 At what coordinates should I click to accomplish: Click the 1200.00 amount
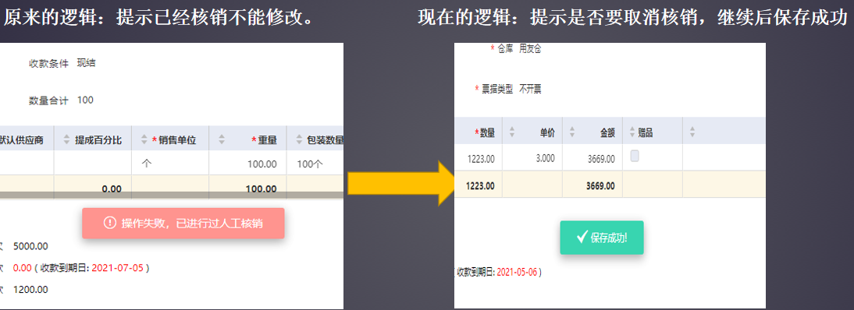(x=31, y=289)
